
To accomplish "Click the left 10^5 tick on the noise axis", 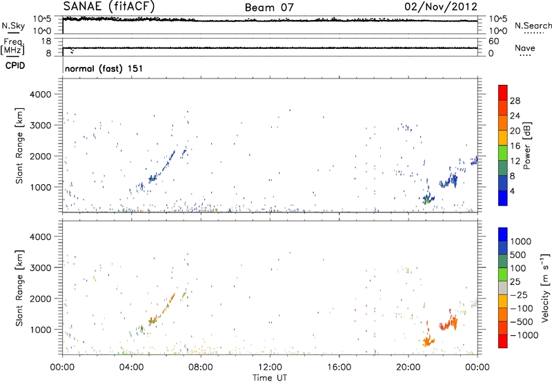I will [x=42, y=19].
